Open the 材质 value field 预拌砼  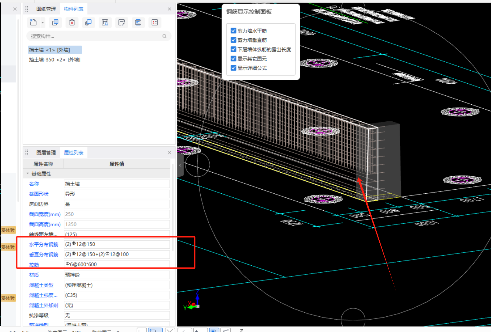coord(117,275)
